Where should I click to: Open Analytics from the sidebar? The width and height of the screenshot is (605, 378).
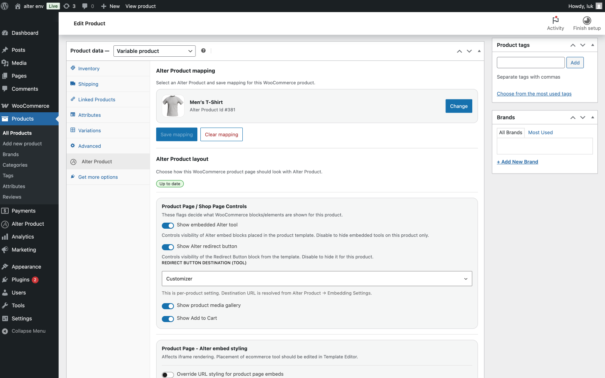click(x=23, y=237)
